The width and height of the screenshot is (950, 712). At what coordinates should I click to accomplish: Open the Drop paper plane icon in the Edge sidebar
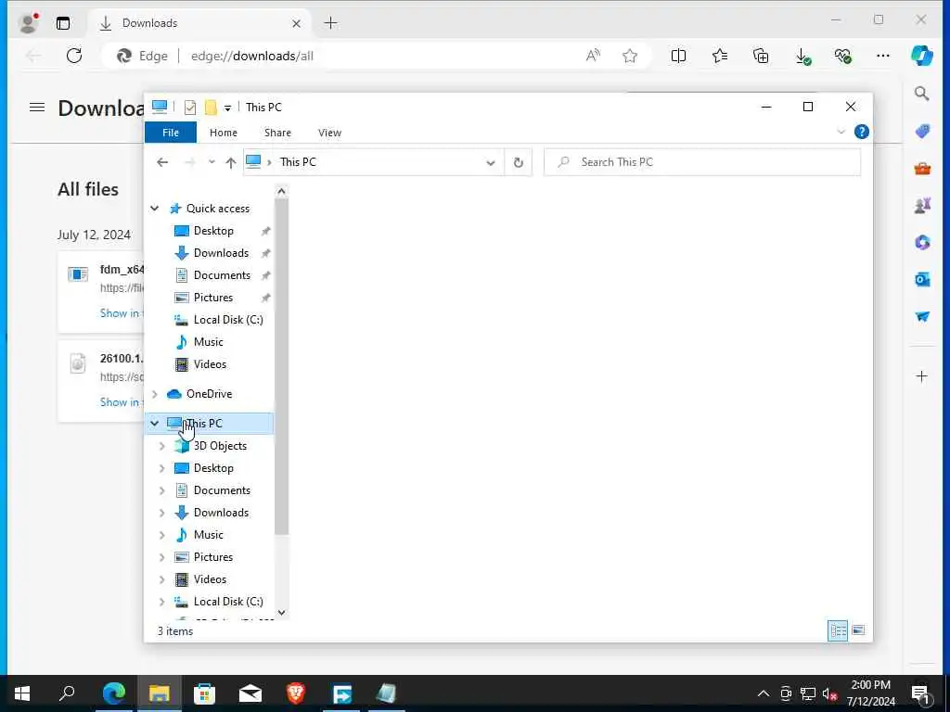pos(921,316)
